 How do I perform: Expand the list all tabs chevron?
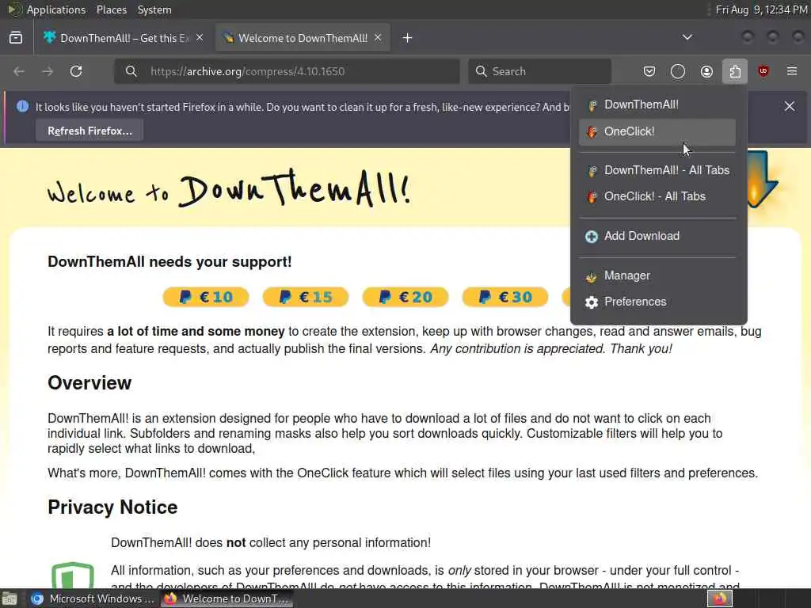point(687,37)
